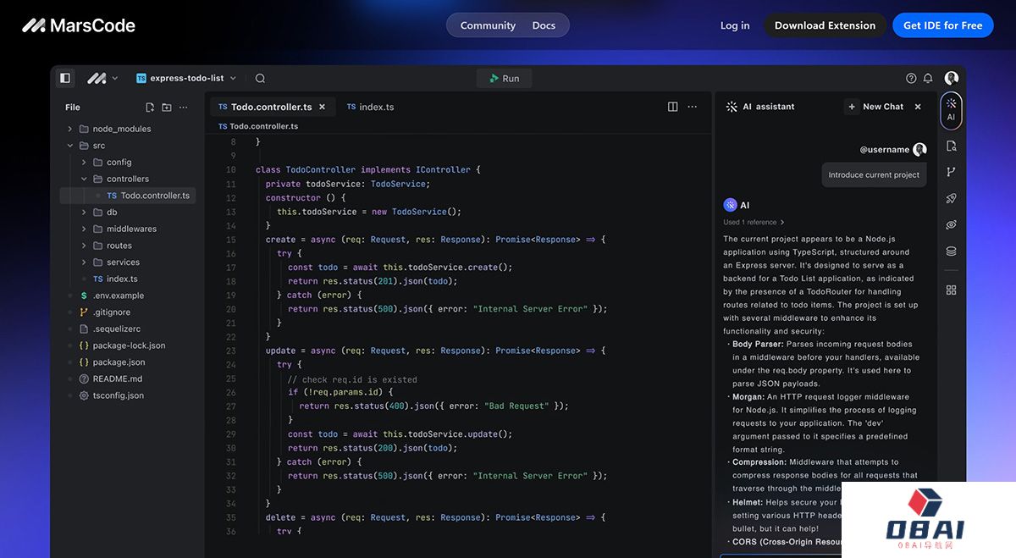Toggle the split editor layout
This screenshot has width=1016, height=558.
pos(672,107)
